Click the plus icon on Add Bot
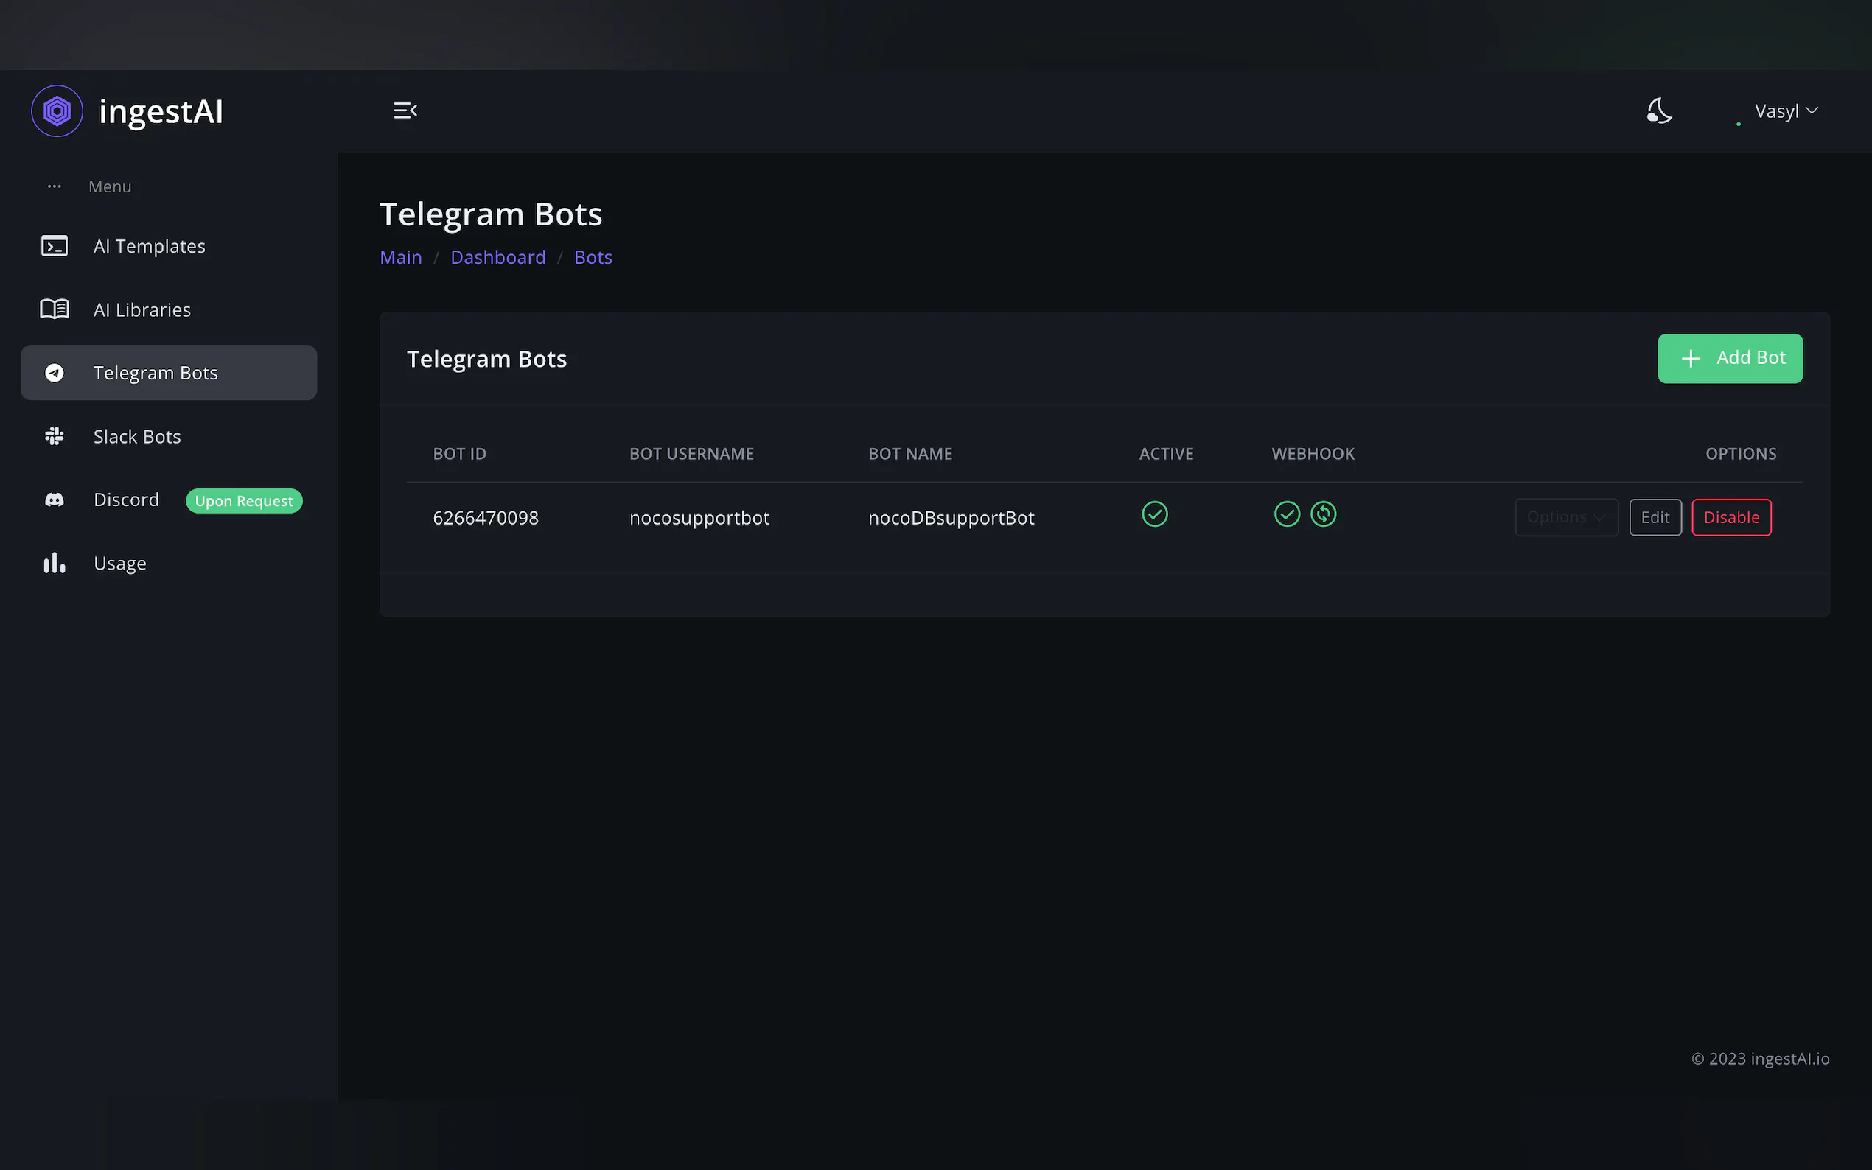The height and width of the screenshot is (1170, 1872). (x=1691, y=358)
